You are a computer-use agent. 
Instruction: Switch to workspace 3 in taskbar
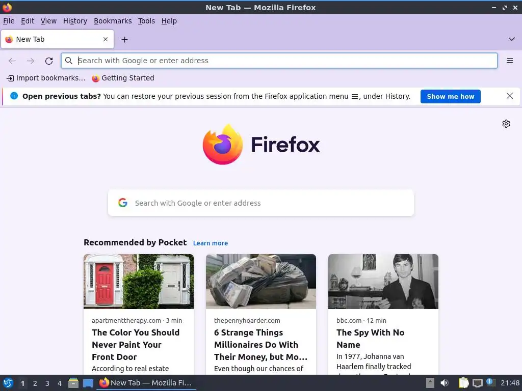coord(47,383)
